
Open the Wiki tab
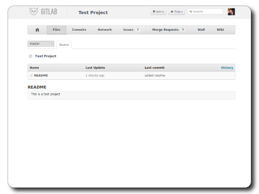(x=220, y=30)
